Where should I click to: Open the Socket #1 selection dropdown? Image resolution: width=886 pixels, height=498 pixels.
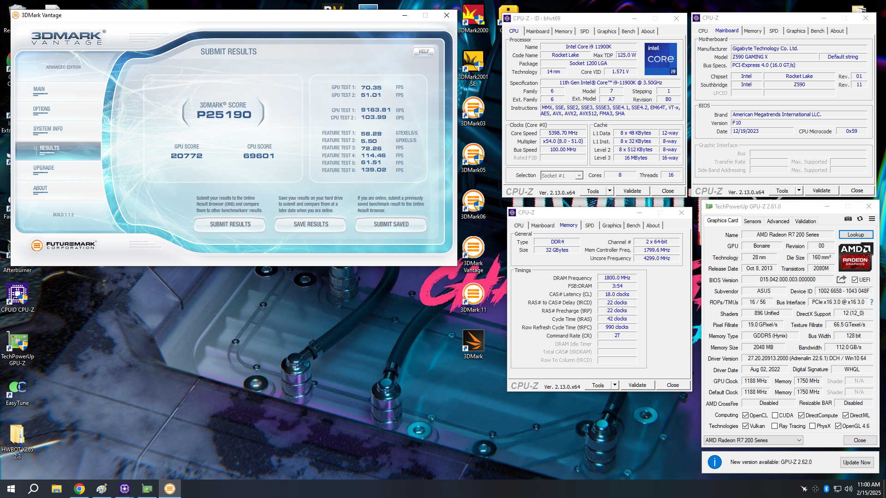pyautogui.click(x=562, y=175)
